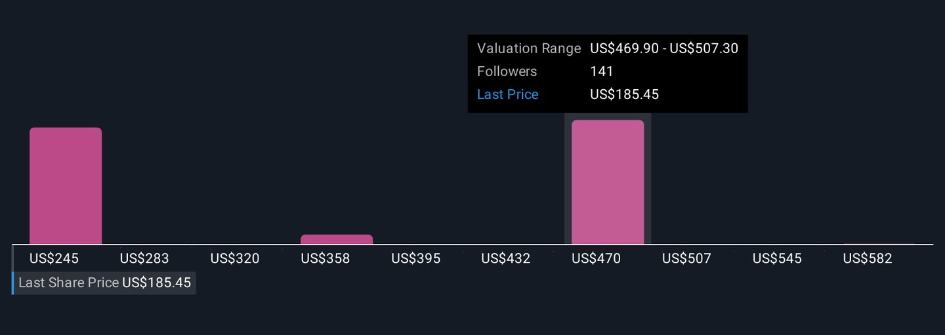945x335 pixels.
Task: Click the tall pink bar above US$245
Action: pyautogui.click(x=66, y=186)
